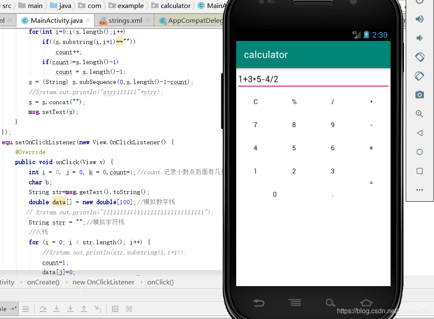Tap calculator digit 5
Screen dimensions: 434x319
(x=294, y=148)
